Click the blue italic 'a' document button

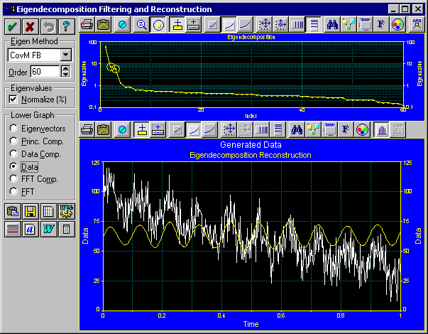(x=31, y=229)
